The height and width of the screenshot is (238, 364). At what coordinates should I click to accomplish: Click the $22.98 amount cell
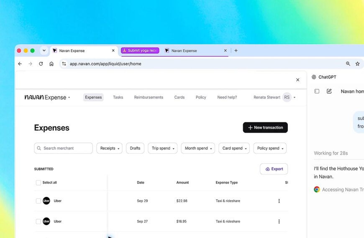point(182,201)
